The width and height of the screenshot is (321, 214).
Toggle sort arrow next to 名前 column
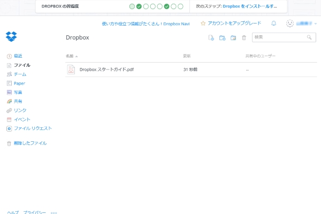77,56
